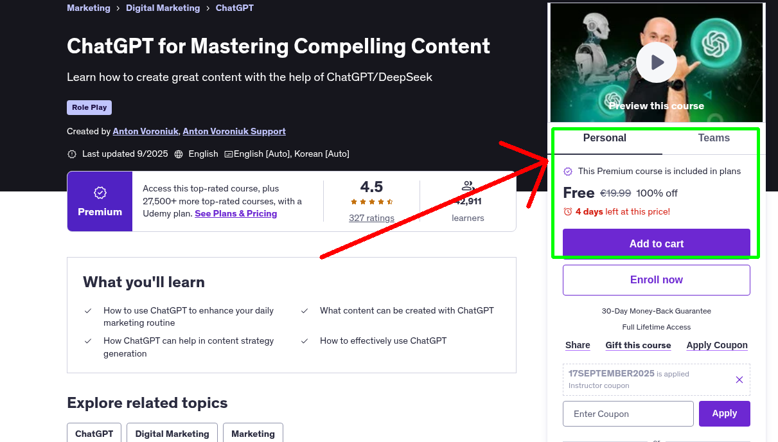Click 'How ChatGPT can help in content strategy' item
778x442 pixels.
point(189,347)
